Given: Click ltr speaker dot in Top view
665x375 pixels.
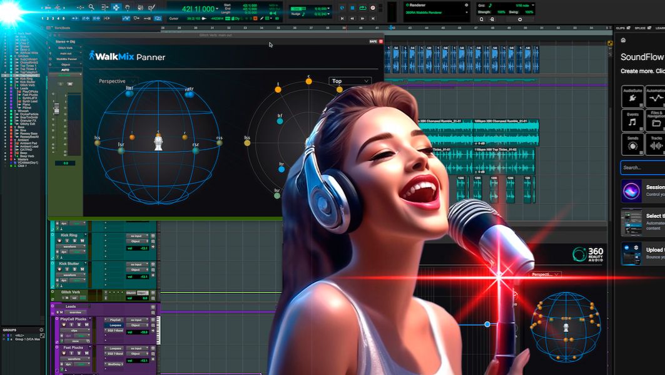Looking at the screenshot, I should [281, 169].
